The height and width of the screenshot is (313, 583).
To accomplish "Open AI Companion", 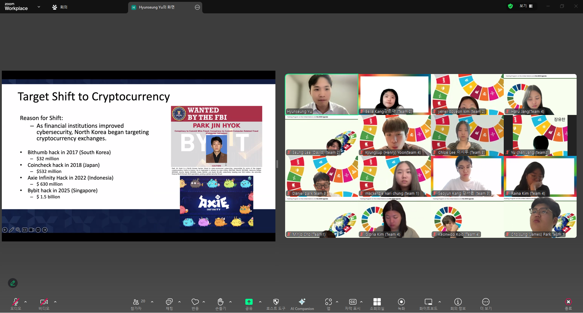I will click(x=302, y=304).
